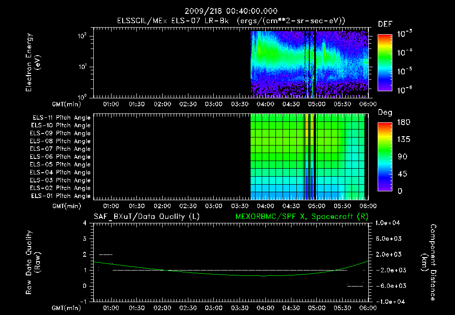Select the ELS-08 Pitch Angle row label
The width and height of the screenshot is (455, 315).
[x=60, y=141]
